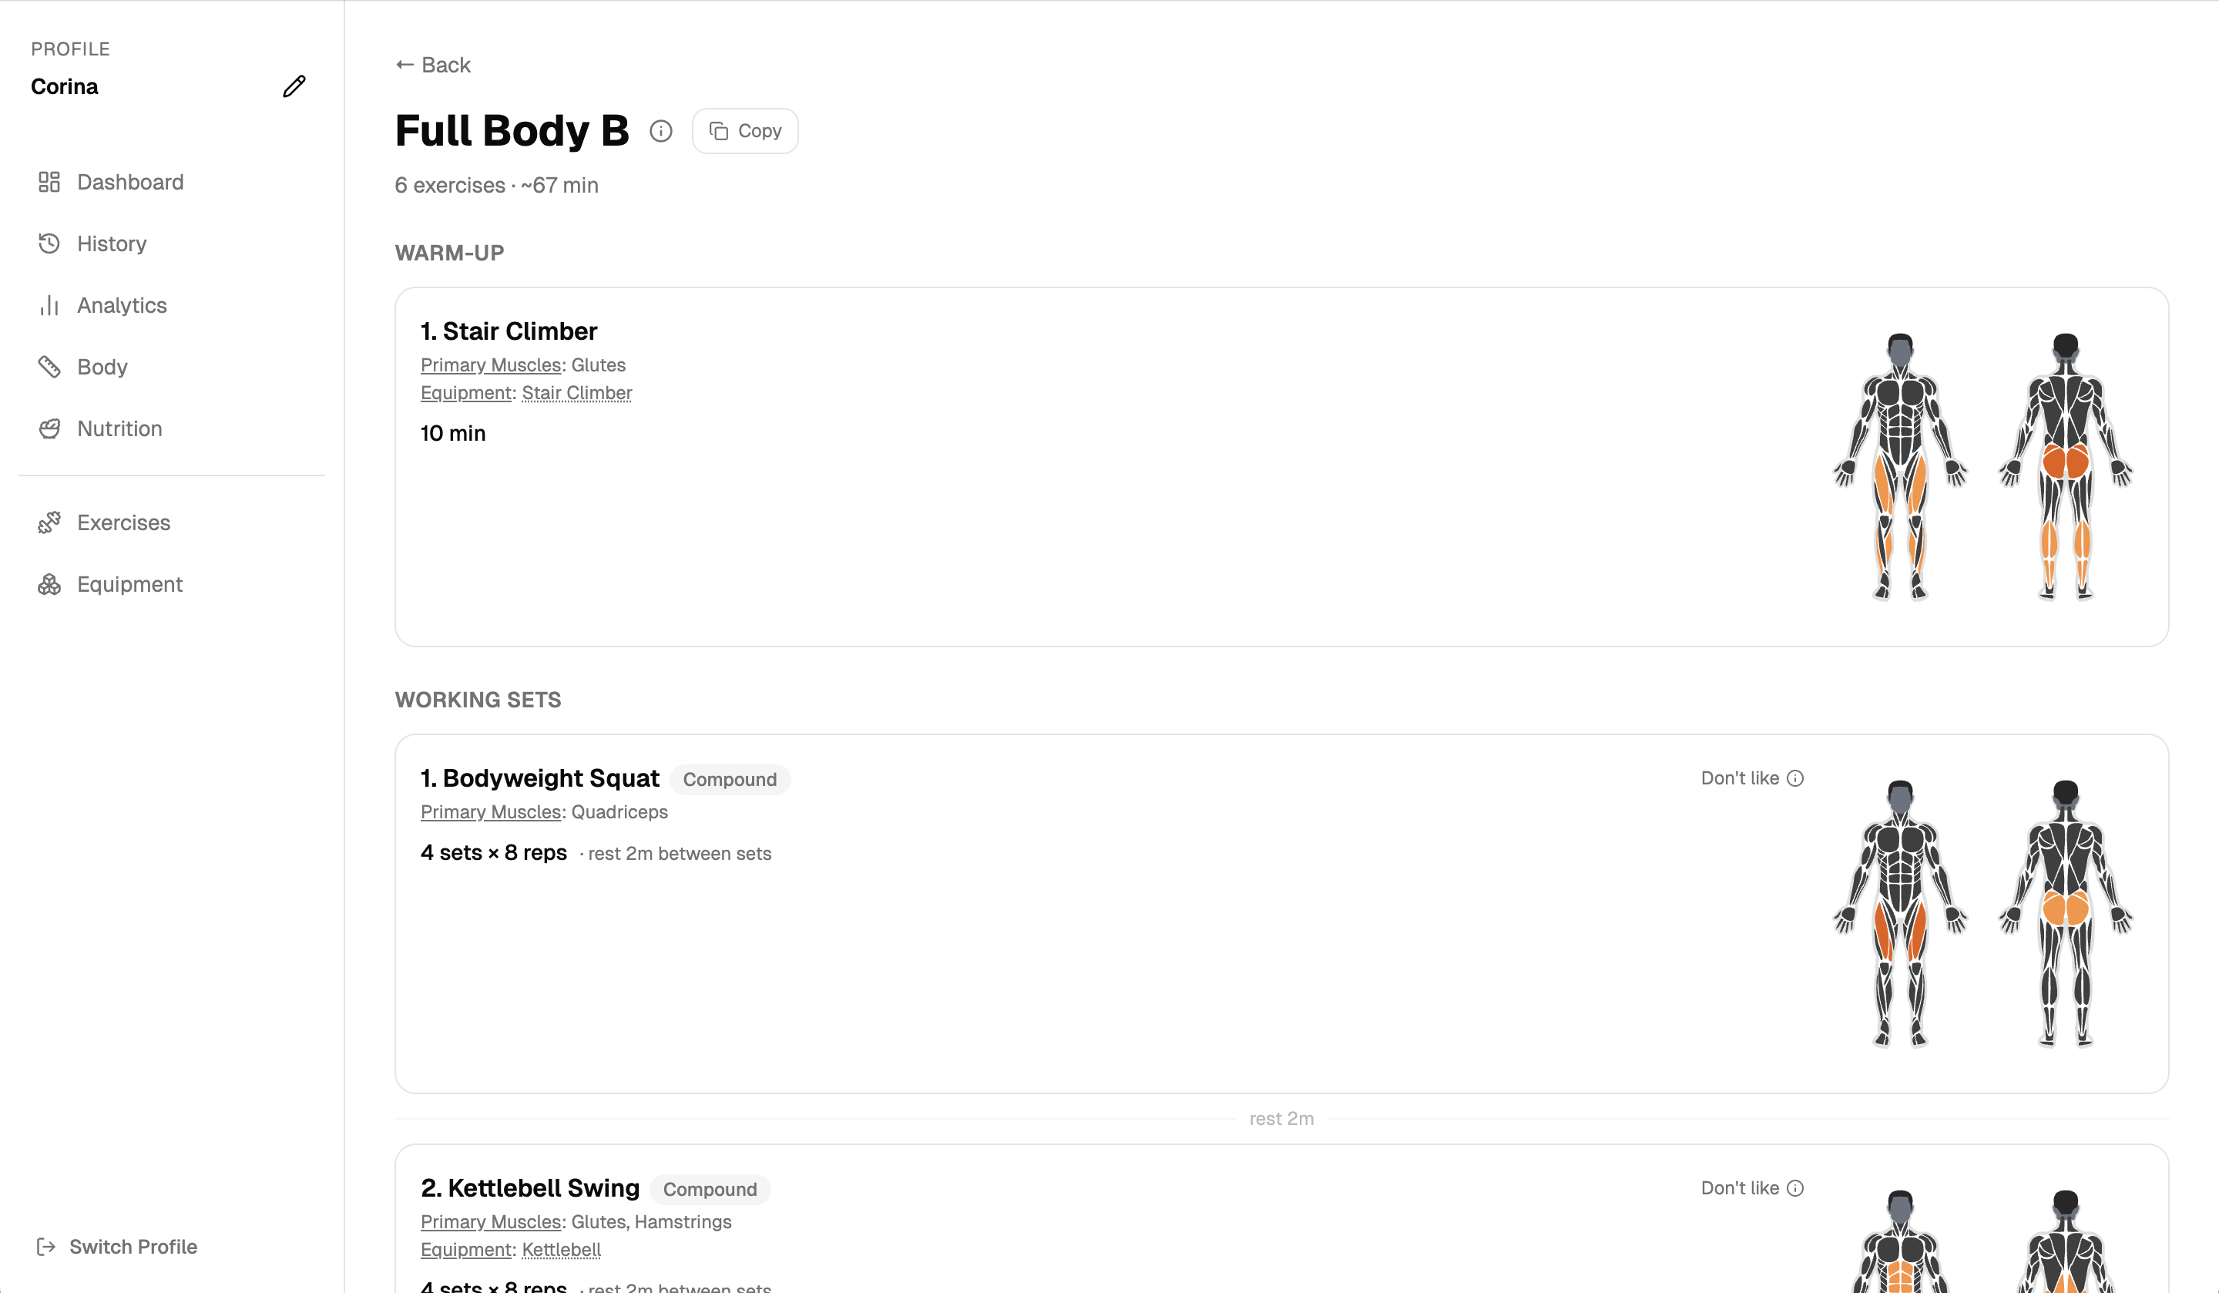
Task: Click the '6 exercises · ~67 min' summary
Action: 497,186
